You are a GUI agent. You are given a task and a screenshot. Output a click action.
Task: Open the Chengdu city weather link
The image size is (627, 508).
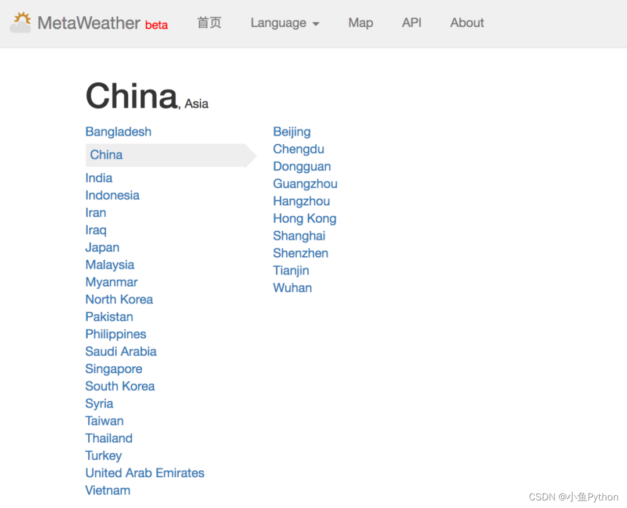point(299,149)
